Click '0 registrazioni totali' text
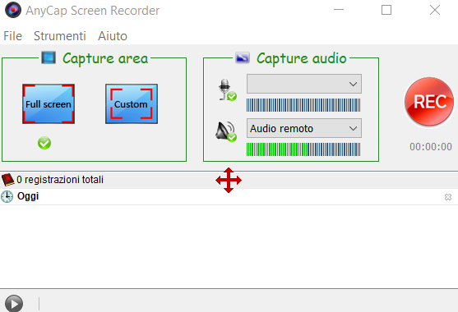The image size is (458, 312). tap(60, 180)
